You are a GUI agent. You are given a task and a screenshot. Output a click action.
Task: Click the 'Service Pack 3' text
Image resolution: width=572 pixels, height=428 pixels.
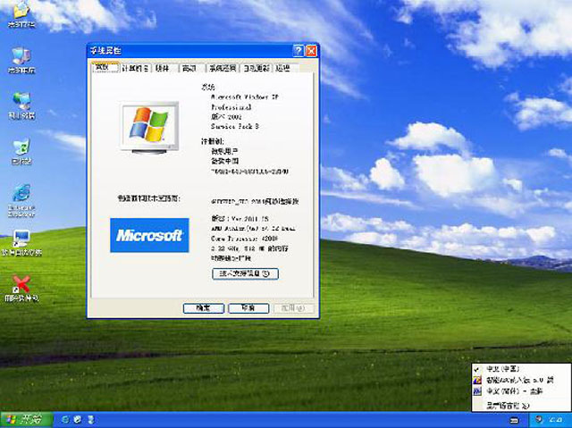(235, 127)
